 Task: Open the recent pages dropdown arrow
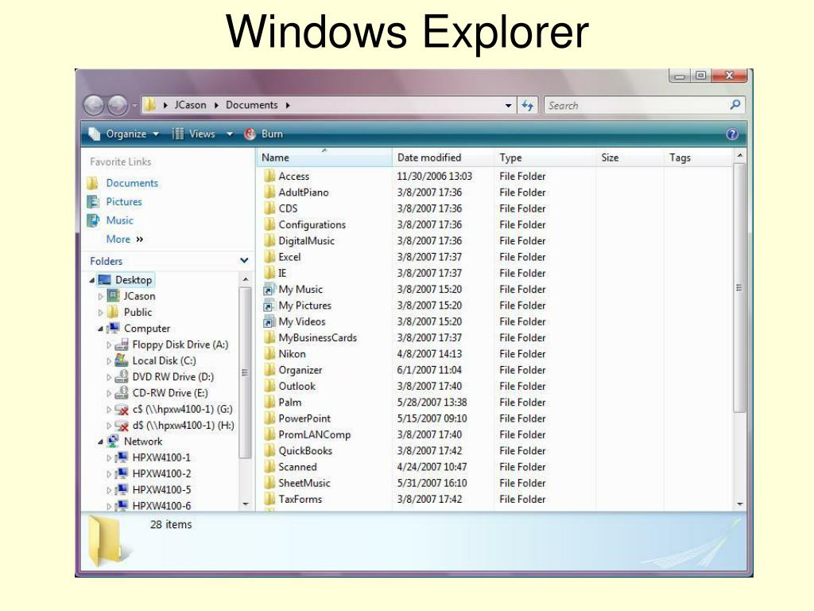[134, 106]
